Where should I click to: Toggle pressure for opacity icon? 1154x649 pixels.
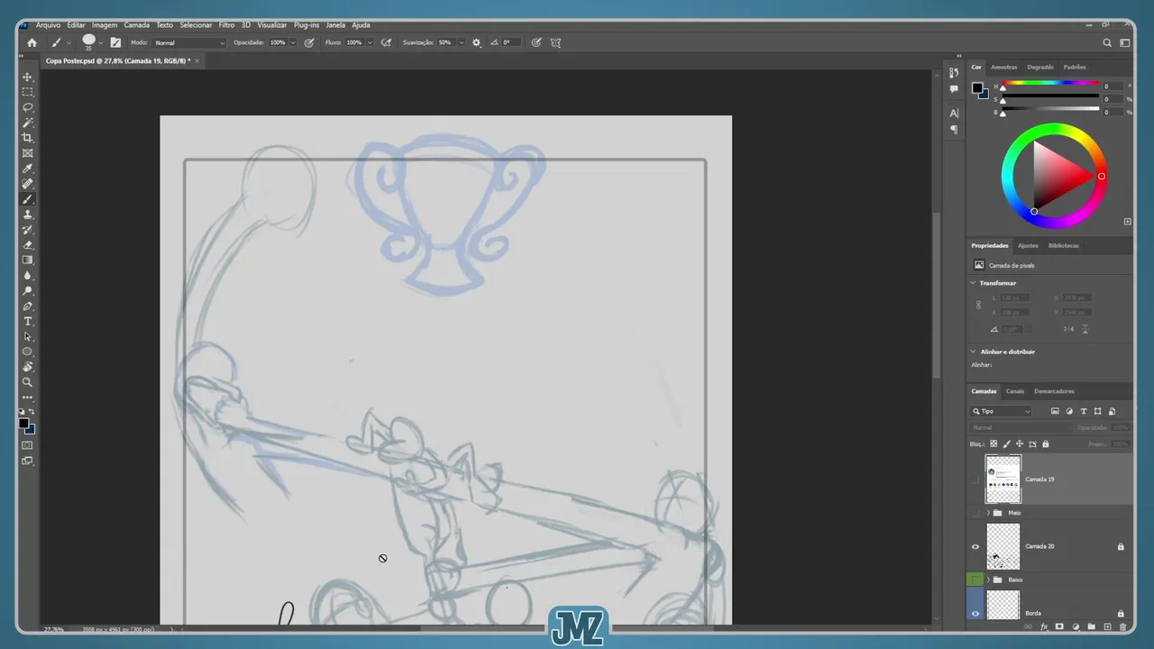coord(309,42)
